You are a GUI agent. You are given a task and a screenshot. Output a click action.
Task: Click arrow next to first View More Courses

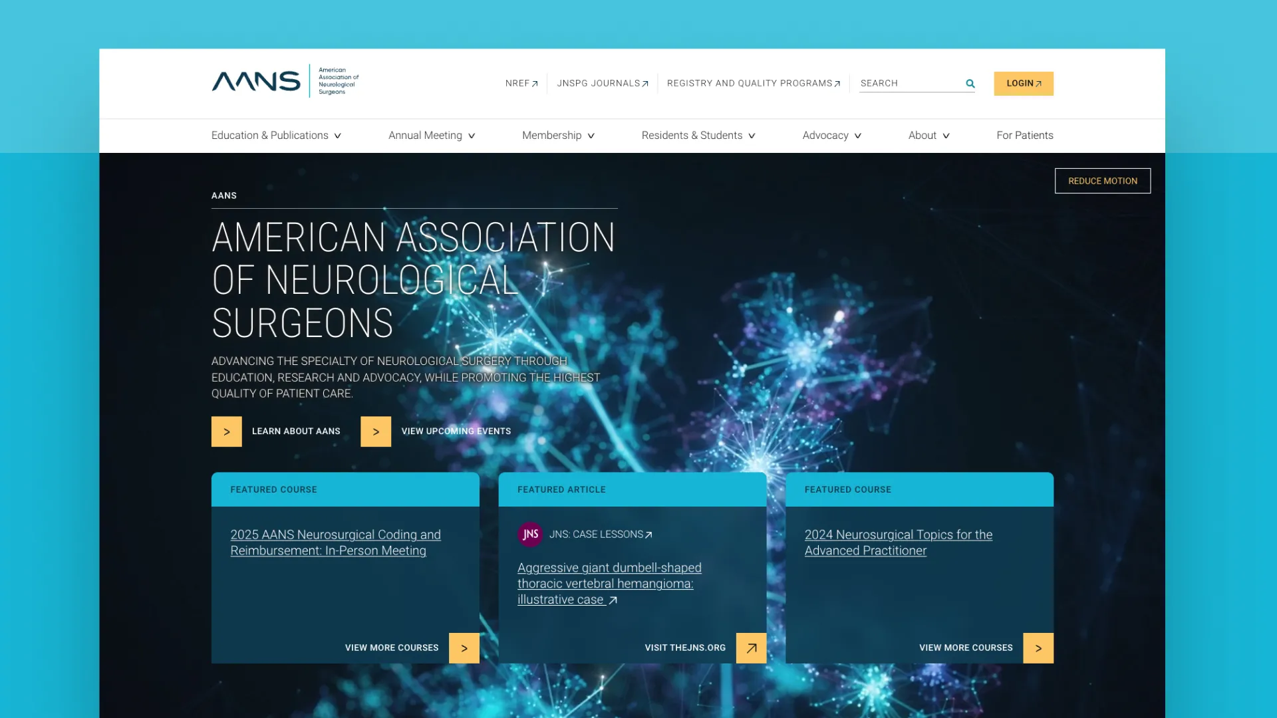pos(464,648)
